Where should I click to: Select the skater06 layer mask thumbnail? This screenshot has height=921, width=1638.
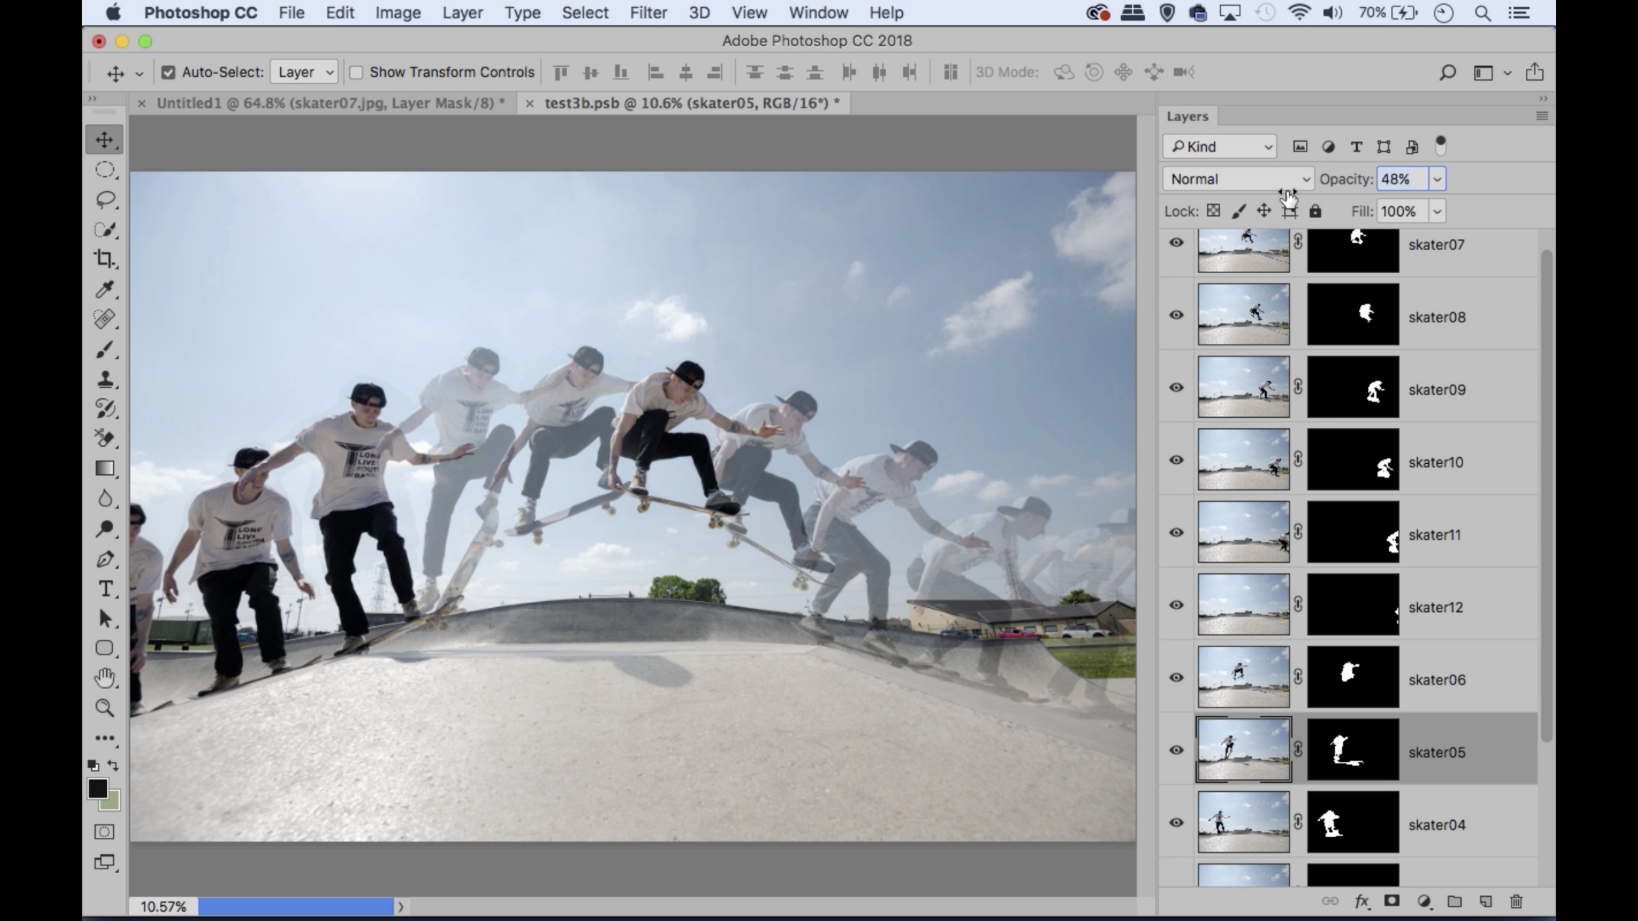pos(1353,677)
